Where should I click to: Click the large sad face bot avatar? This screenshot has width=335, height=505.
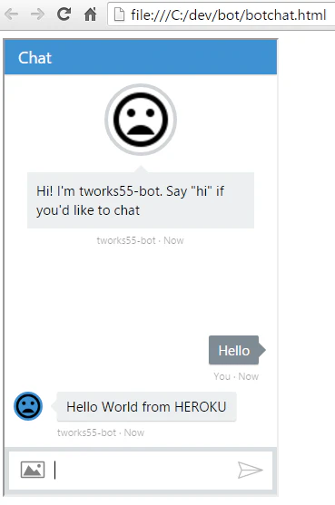pos(141,120)
